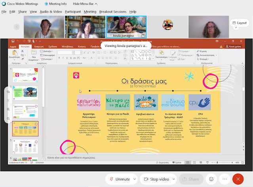Click the Help menu
The height and width of the screenshot is (187, 253).
(133, 12)
